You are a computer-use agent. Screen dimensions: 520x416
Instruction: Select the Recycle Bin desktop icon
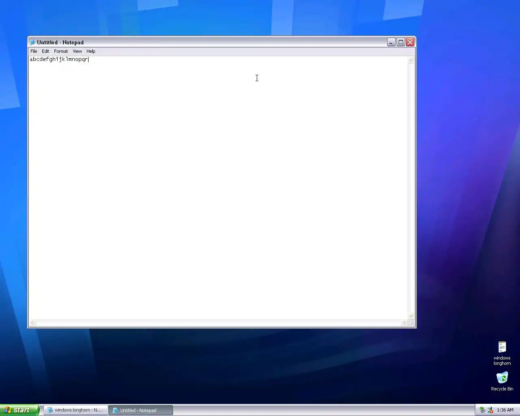502,381
